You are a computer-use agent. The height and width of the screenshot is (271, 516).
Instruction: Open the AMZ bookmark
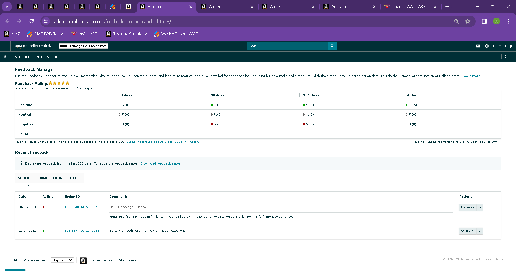click(x=12, y=34)
